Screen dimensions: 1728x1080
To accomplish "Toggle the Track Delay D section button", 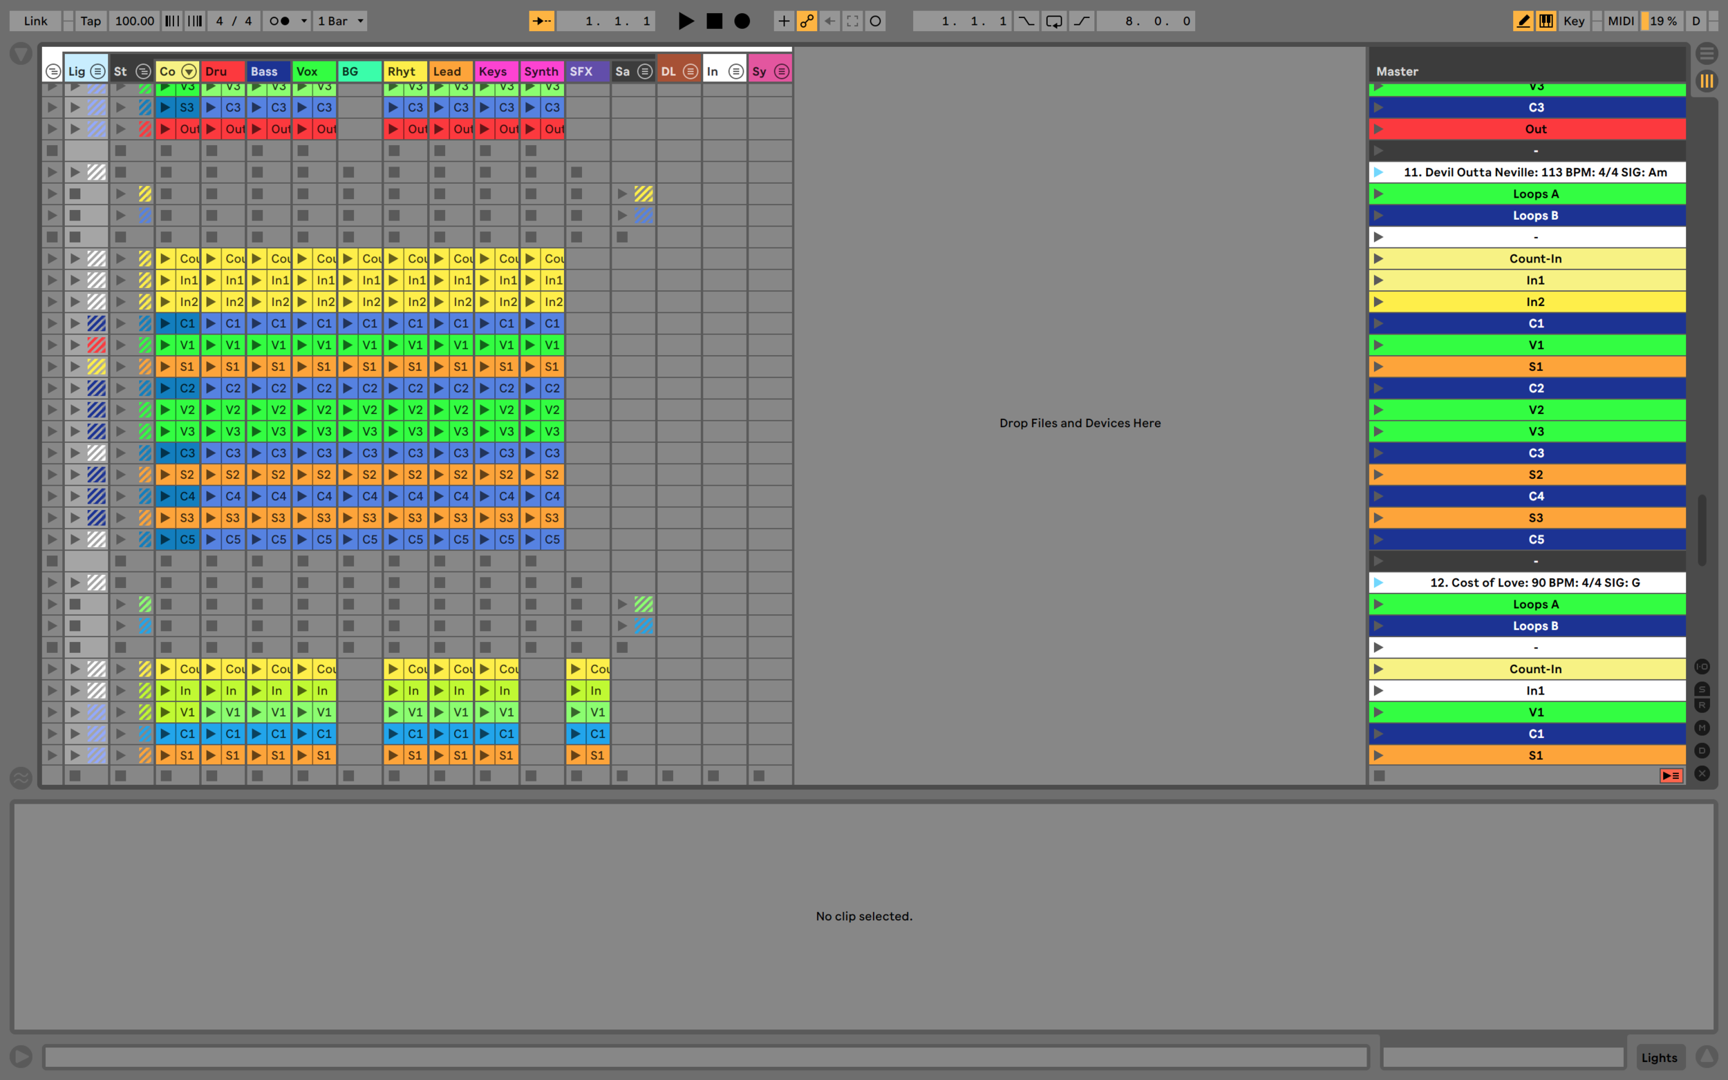I will 1702,750.
